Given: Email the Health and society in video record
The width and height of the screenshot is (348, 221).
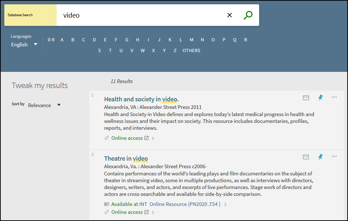Looking at the screenshot, I should click(306, 97).
